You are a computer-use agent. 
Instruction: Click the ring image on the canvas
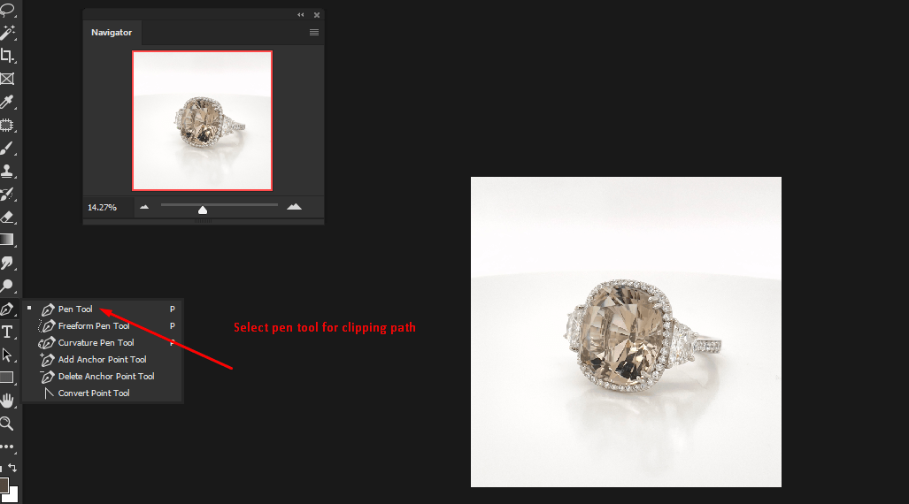[626, 332]
